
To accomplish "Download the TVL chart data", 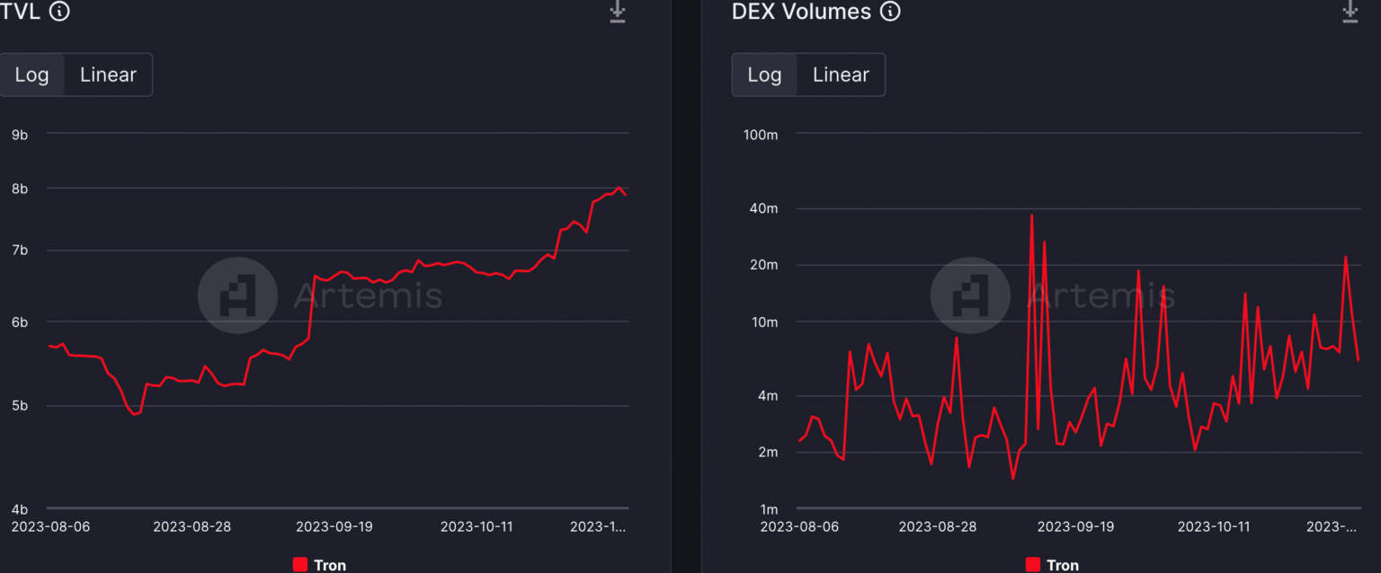I will [x=617, y=12].
